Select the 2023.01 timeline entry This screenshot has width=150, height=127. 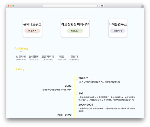[x=83, y=78]
